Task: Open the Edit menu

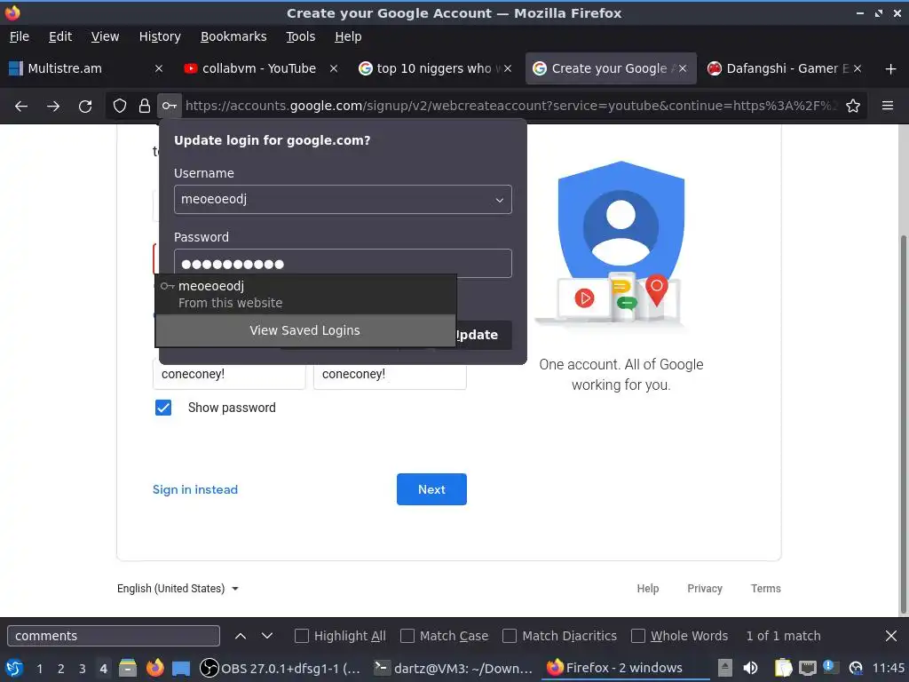Action: (x=60, y=36)
